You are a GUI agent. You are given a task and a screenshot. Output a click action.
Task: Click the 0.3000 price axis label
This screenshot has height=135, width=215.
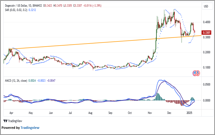[206, 37]
